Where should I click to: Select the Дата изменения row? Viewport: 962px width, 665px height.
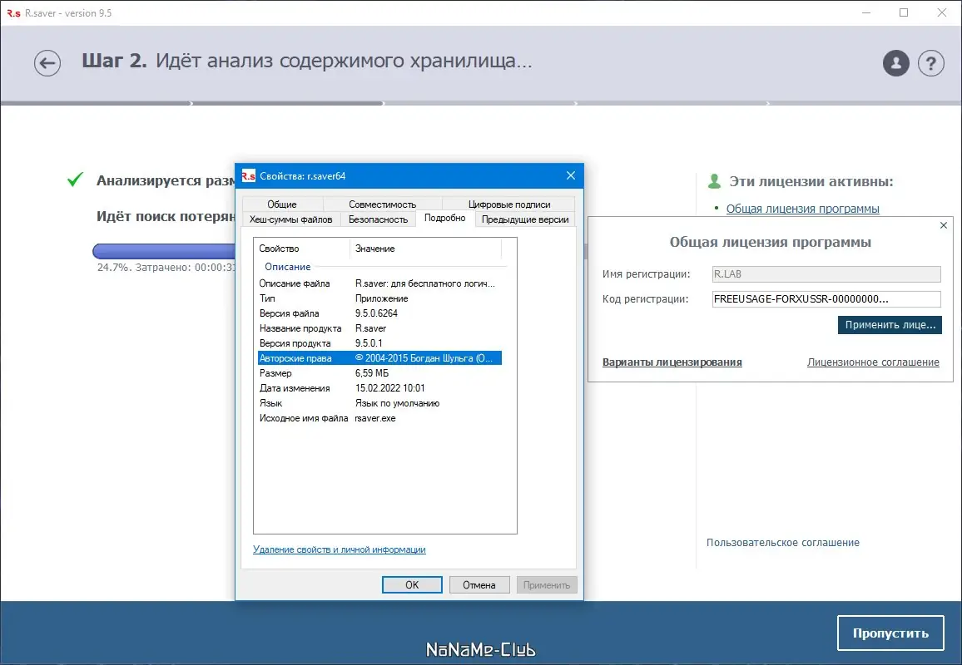(x=379, y=388)
